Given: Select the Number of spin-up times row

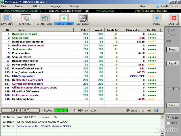Looking at the screenshot, I should 82,42.
